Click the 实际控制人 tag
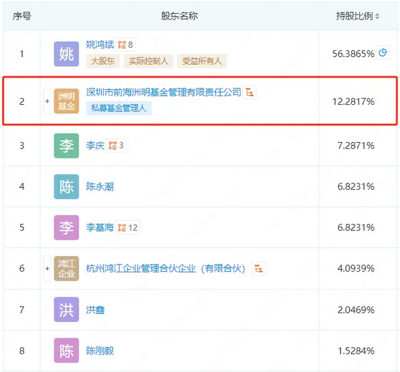 pos(148,61)
